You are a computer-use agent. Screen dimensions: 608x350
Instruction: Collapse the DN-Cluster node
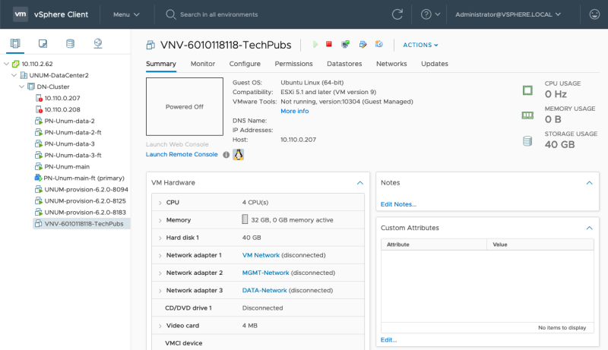coord(22,87)
